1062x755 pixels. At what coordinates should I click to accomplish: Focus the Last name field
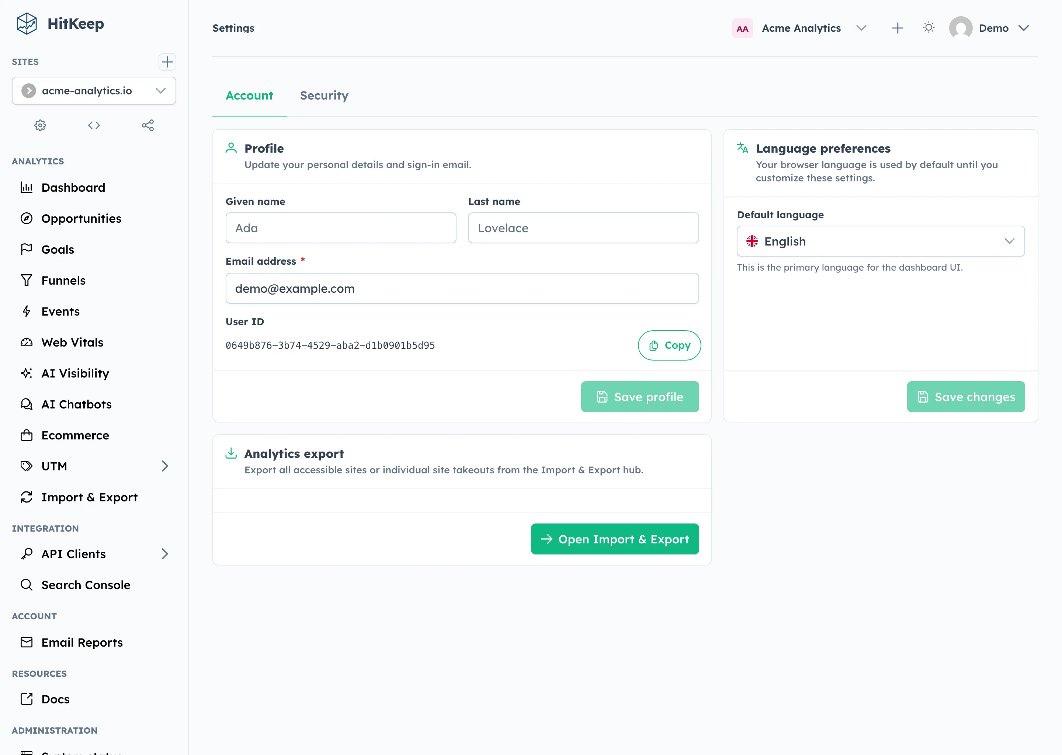point(583,228)
